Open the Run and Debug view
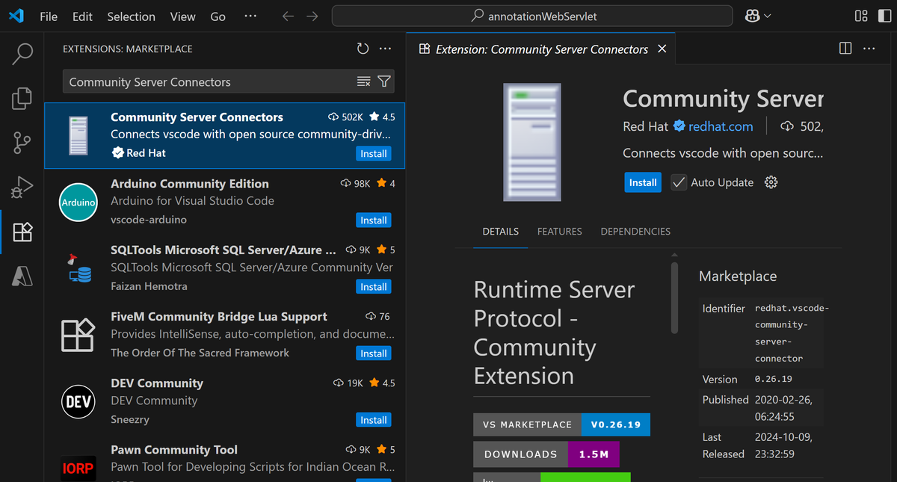 (22, 187)
